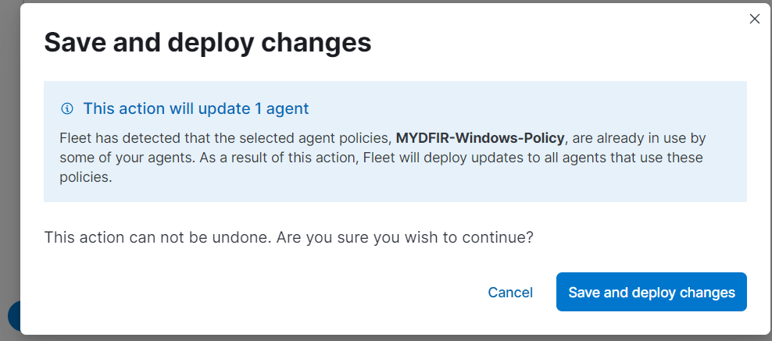Click the dark circular button behind the dialog

tap(14, 315)
